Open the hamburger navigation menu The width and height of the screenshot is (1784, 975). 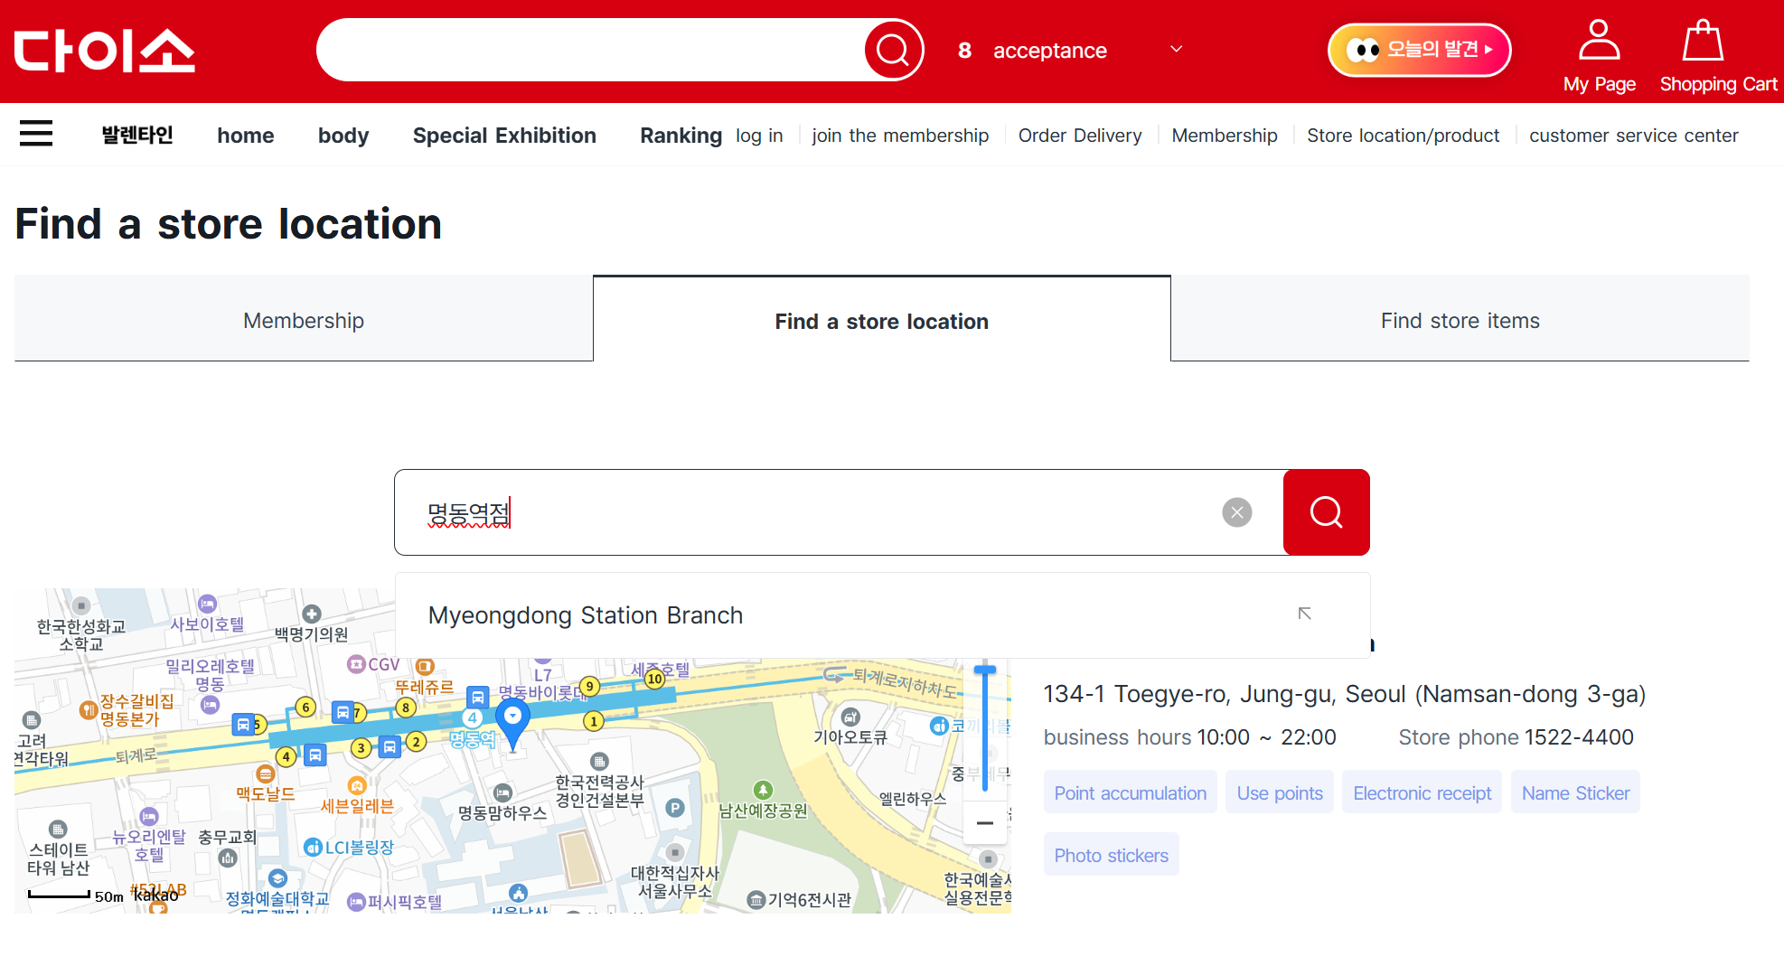point(36,133)
